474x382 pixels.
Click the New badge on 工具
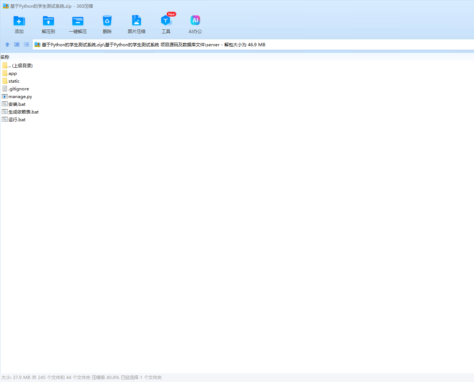pyautogui.click(x=171, y=14)
